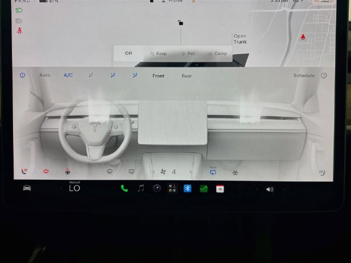Activate the front windshield defrost icon
Screen dimensions: 351x263
[110, 171]
